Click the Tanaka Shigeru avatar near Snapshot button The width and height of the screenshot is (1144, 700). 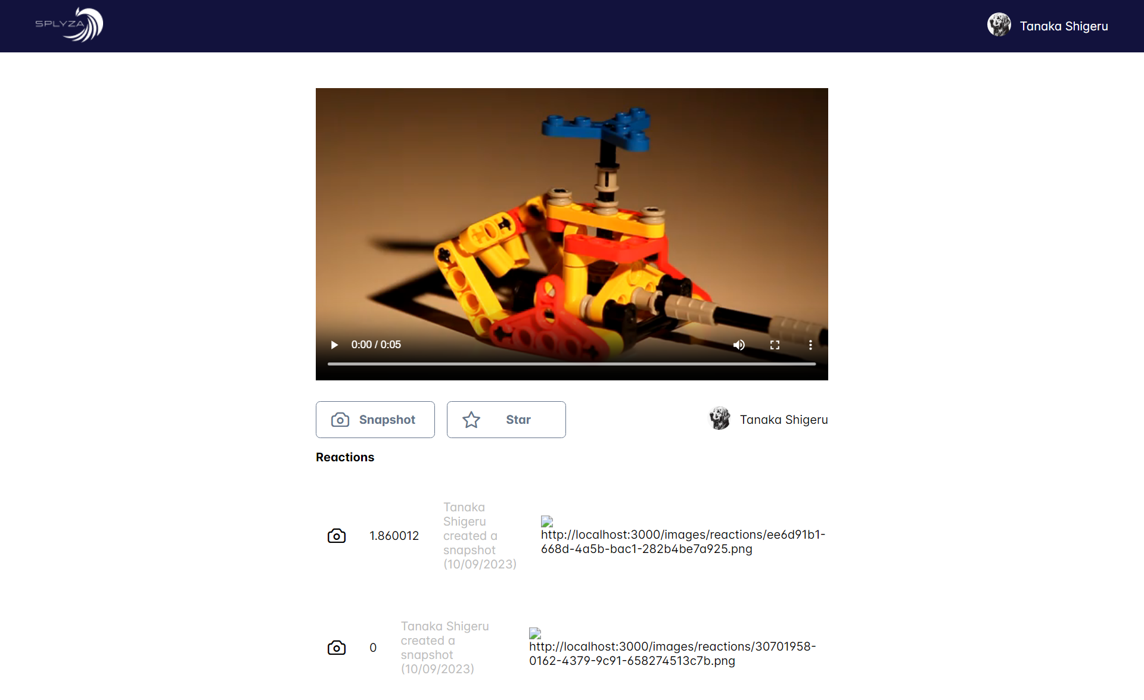[x=718, y=418]
